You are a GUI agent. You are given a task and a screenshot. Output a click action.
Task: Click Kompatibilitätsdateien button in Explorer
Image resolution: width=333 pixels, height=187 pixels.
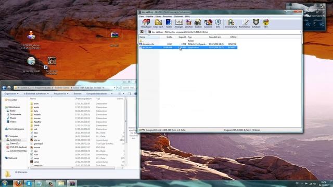point(97,94)
